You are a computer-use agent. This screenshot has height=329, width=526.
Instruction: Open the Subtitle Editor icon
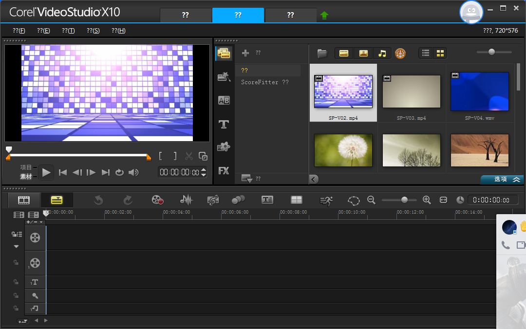point(267,200)
